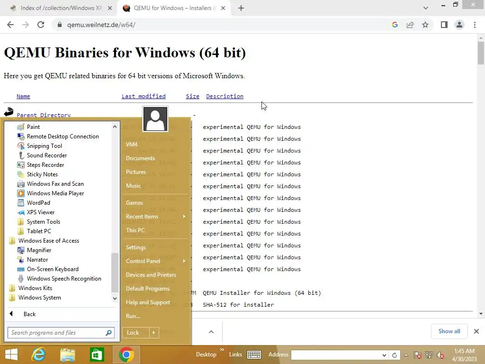Expand the download item chevron menu

pyautogui.click(x=211, y=332)
